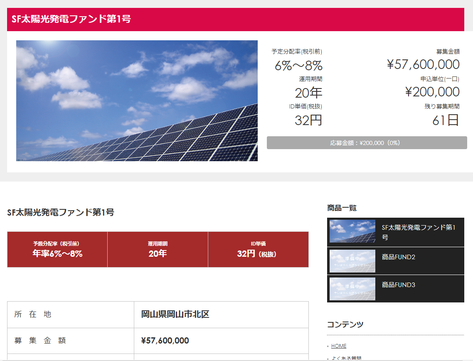Click the 残り募集期間 61日 figure
The height and width of the screenshot is (361, 473).
pos(446,120)
